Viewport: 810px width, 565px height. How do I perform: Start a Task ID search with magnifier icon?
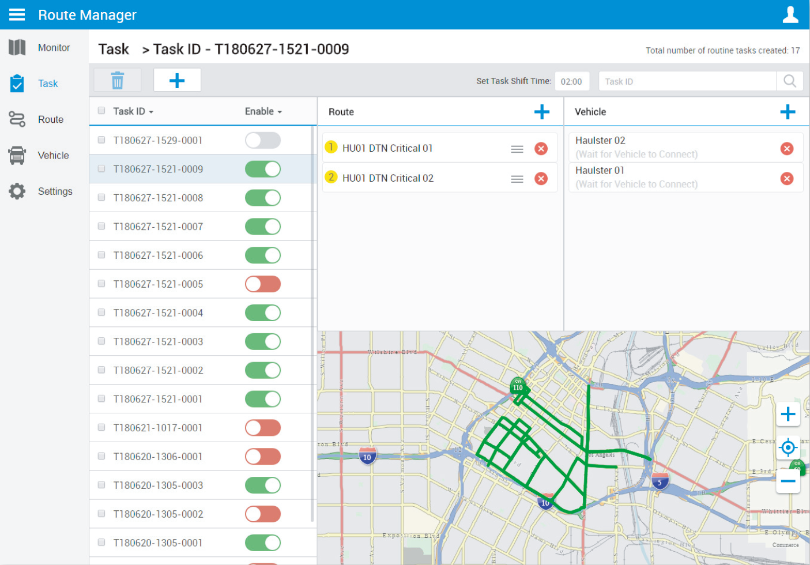point(789,81)
